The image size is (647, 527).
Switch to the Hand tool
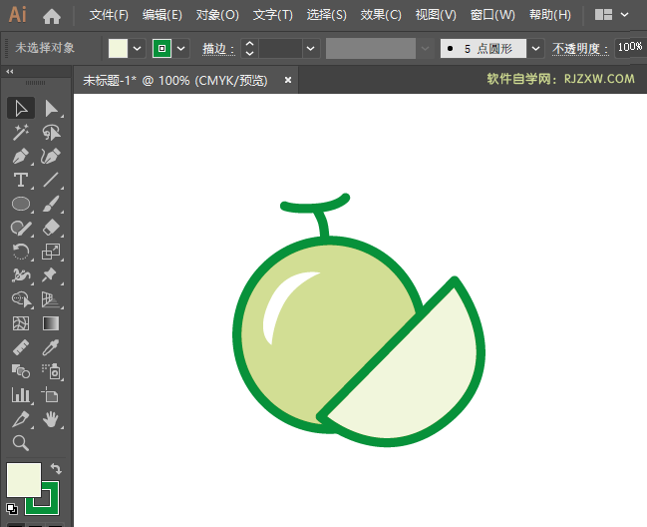pyautogui.click(x=51, y=420)
